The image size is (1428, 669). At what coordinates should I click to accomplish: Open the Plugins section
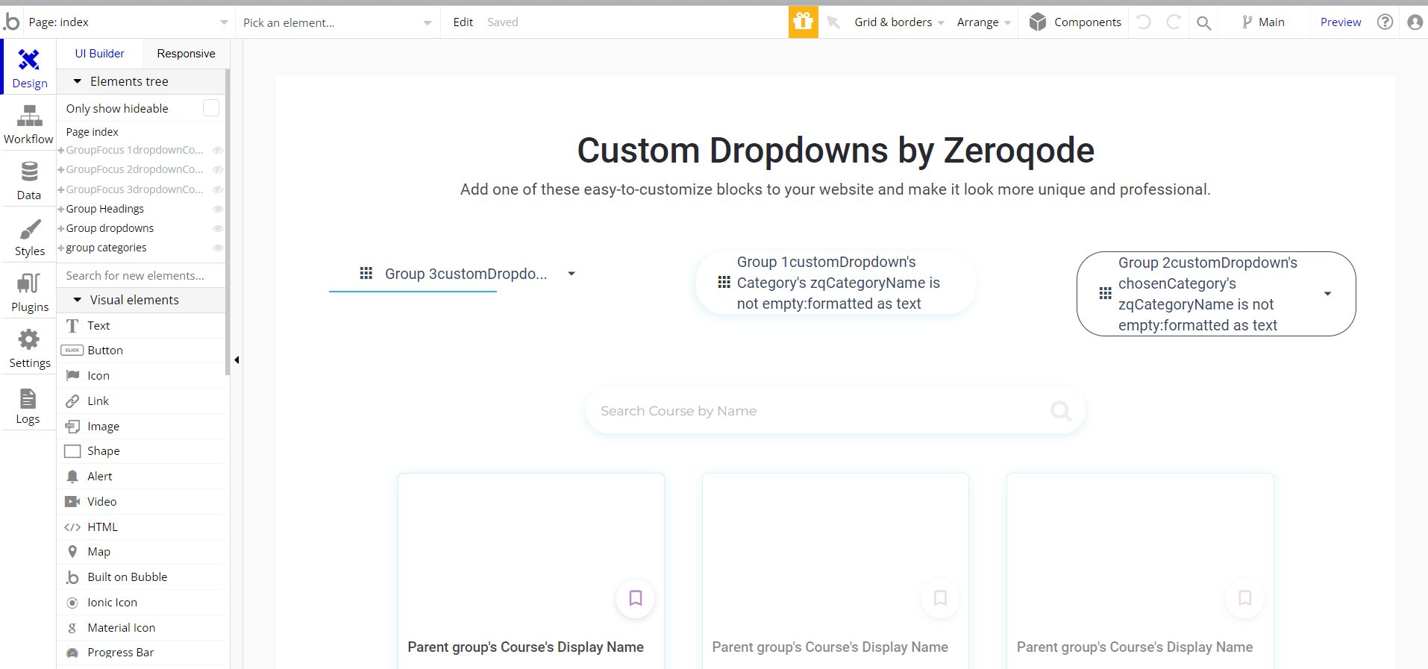29,292
